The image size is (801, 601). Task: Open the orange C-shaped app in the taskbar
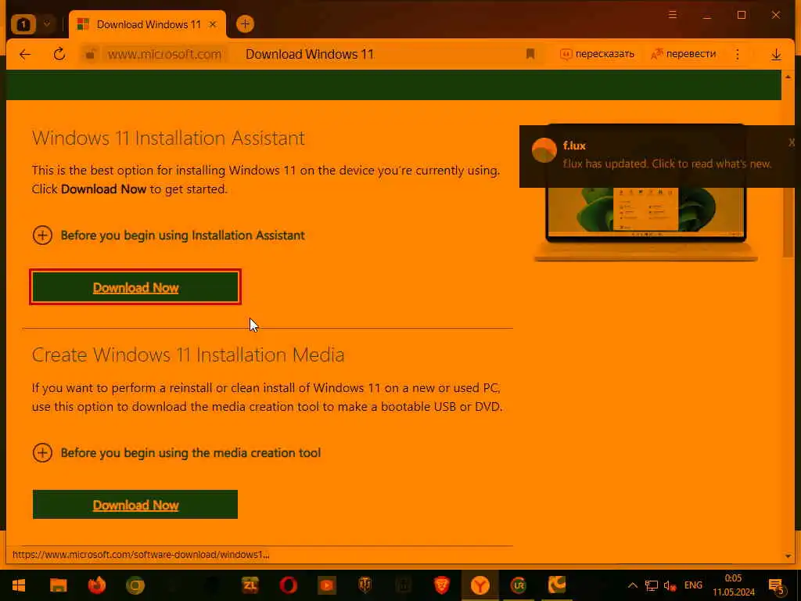coord(557,585)
